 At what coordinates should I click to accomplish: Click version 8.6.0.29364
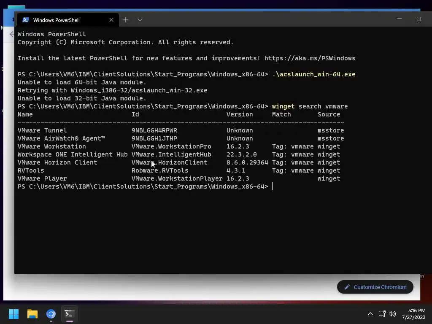coord(247,162)
